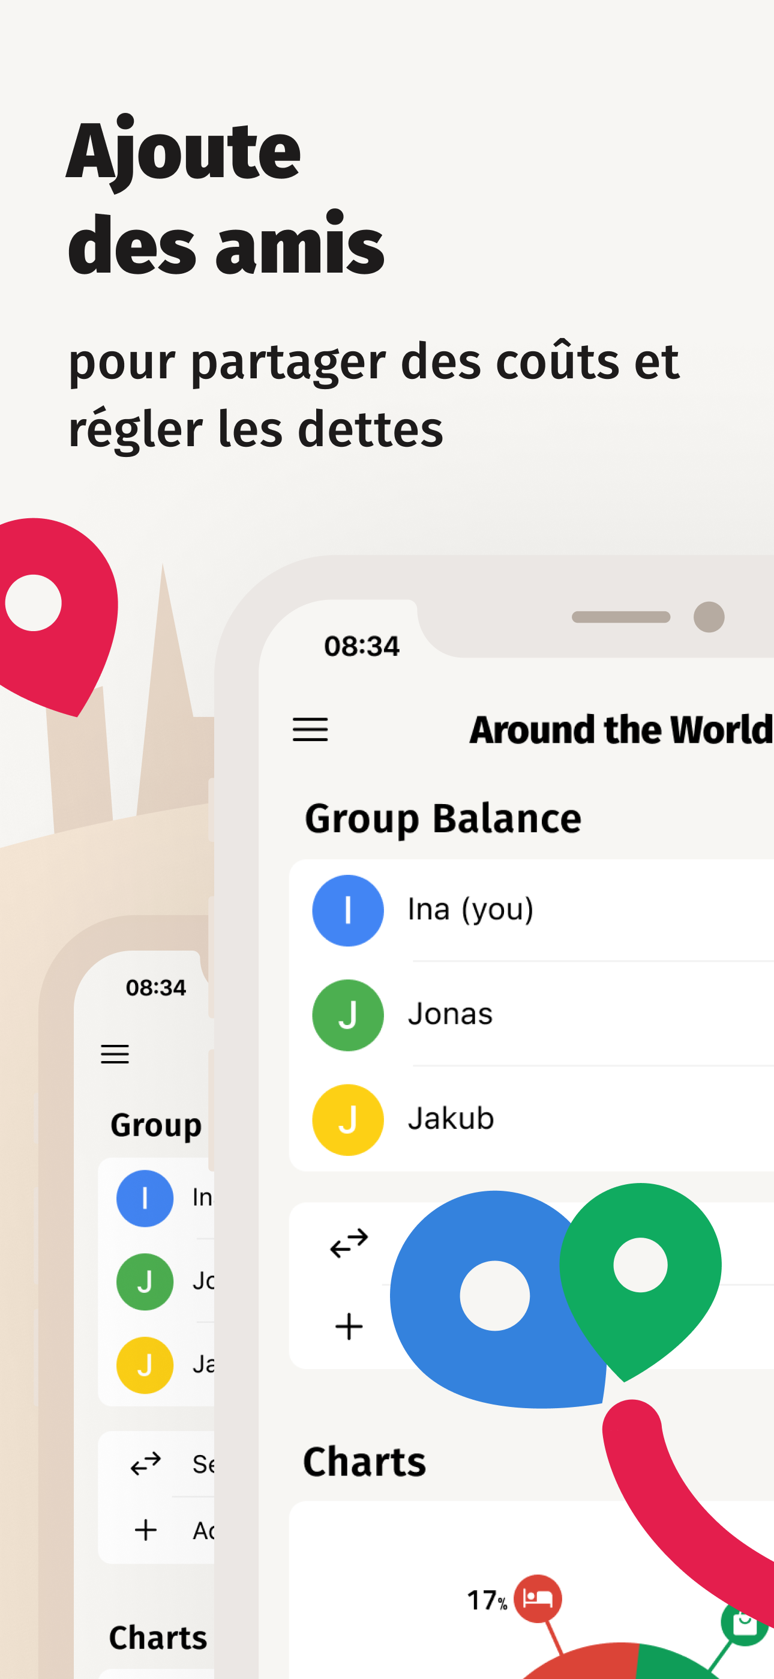The height and width of the screenshot is (1679, 774).
Task: Open the hamburger menu in the back phone
Action: pos(115,1054)
